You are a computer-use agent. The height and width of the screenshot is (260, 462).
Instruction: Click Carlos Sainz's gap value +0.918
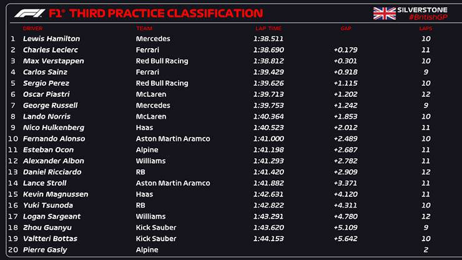point(345,72)
